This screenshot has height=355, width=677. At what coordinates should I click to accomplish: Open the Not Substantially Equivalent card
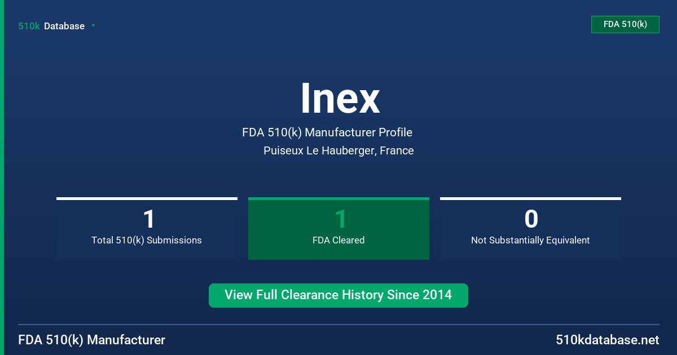(530, 228)
